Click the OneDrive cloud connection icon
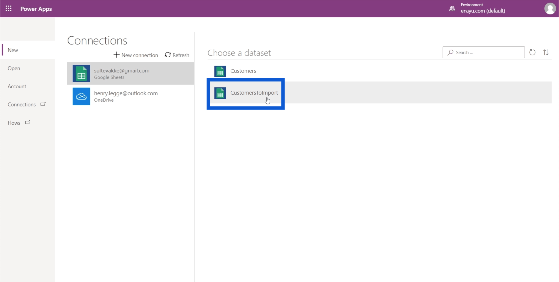 (81, 96)
